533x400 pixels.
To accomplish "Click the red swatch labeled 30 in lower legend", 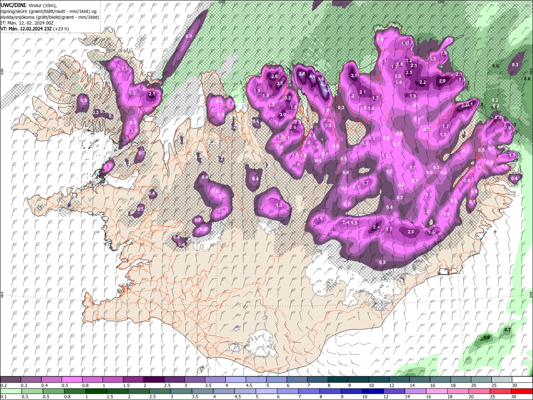I will (x=522, y=391).
